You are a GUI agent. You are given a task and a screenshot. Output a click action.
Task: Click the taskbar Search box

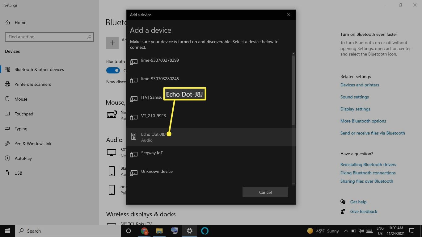tap(68, 231)
